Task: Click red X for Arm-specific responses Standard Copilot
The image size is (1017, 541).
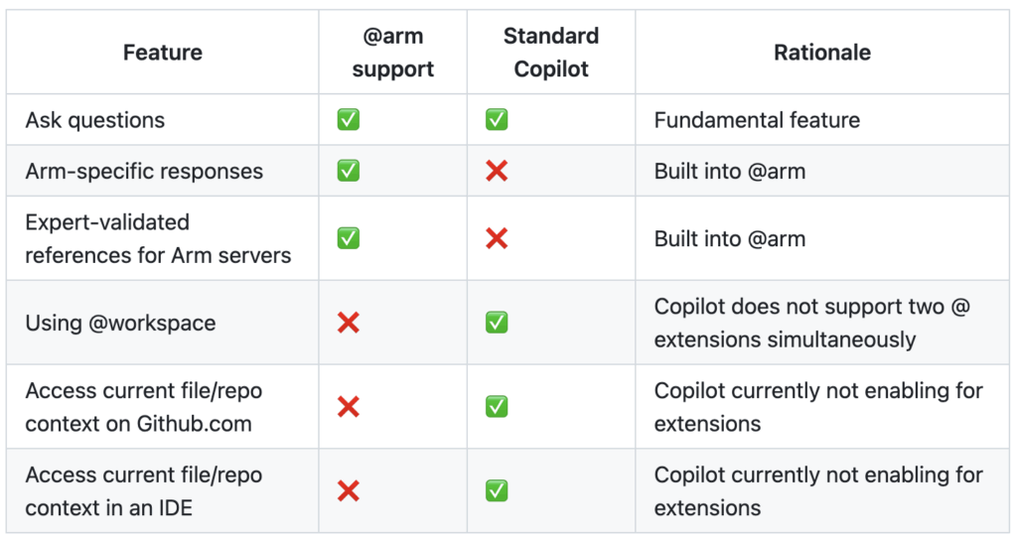Action: (497, 171)
